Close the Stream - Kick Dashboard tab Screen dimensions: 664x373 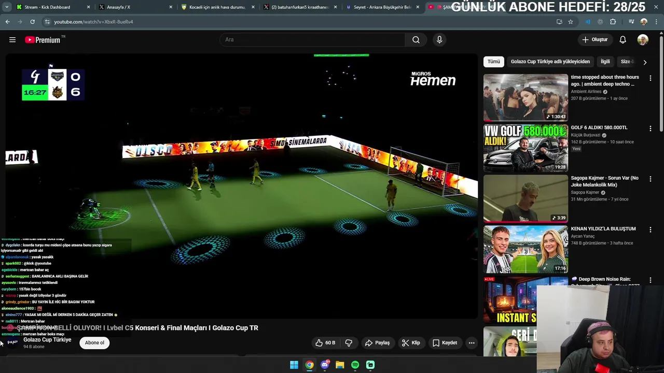pos(88,7)
